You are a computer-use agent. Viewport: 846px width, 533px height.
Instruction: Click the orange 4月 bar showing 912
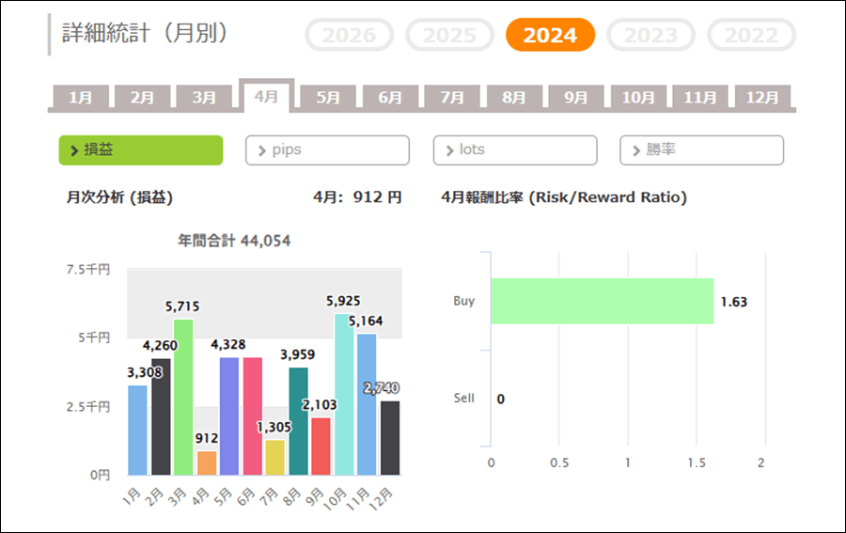(206, 462)
